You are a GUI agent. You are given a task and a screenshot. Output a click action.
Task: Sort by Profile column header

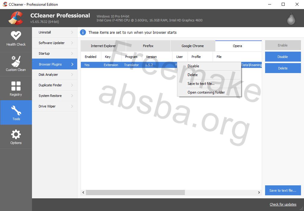point(200,57)
